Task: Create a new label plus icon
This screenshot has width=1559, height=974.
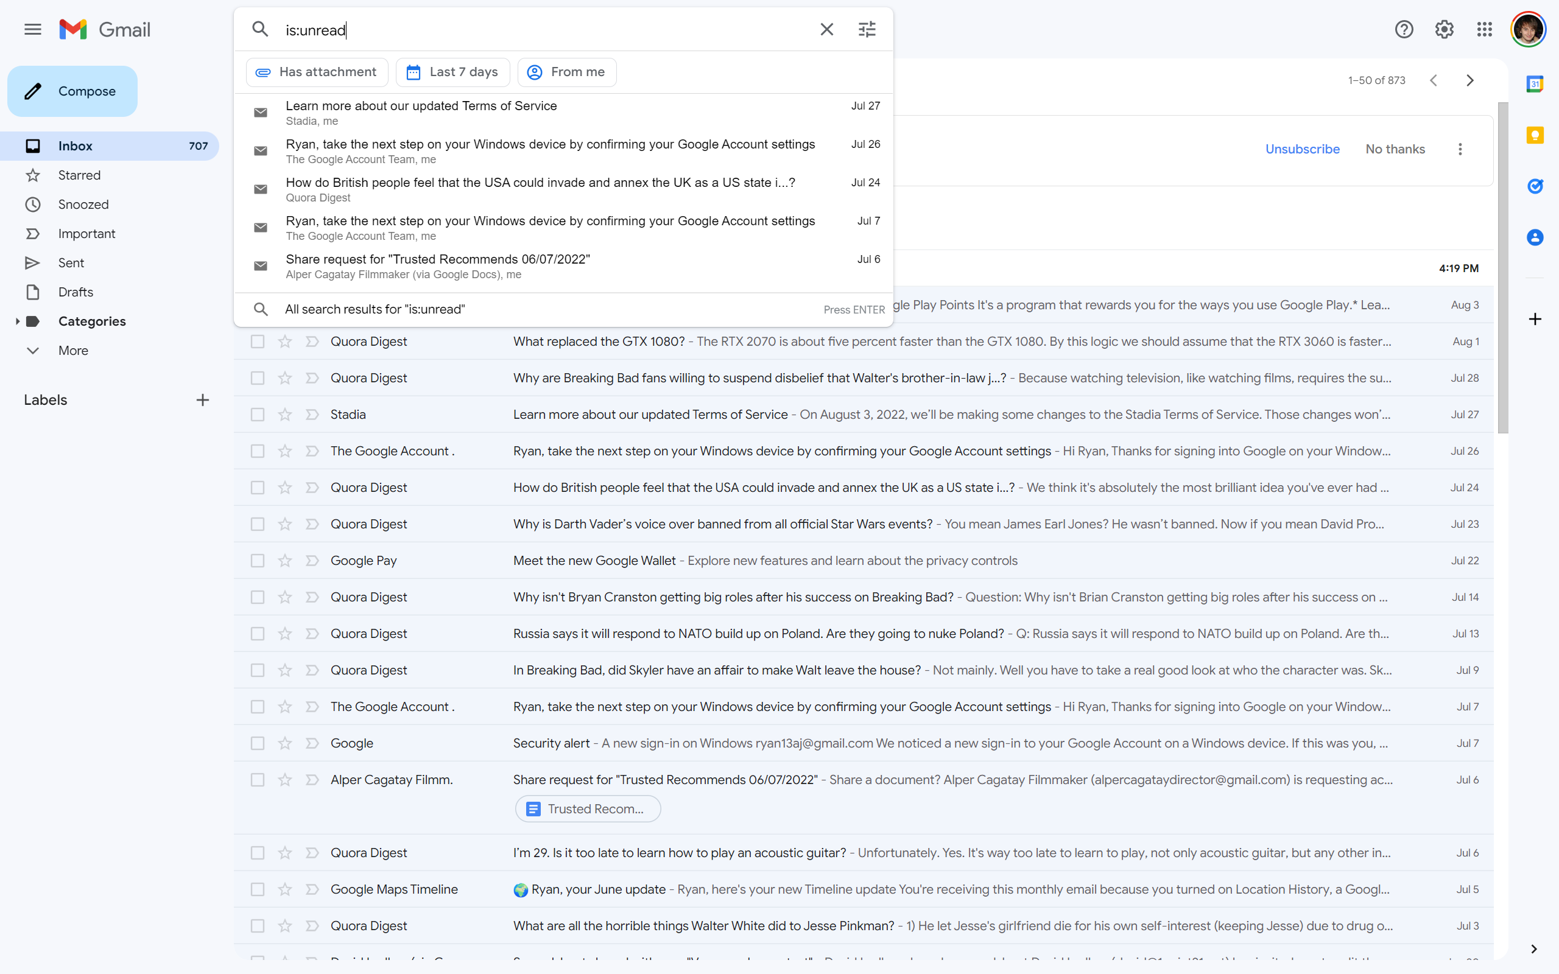Action: tap(202, 400)
